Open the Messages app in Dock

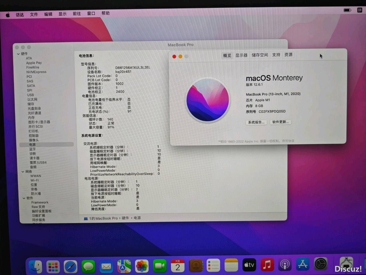(x=88, y=267)
